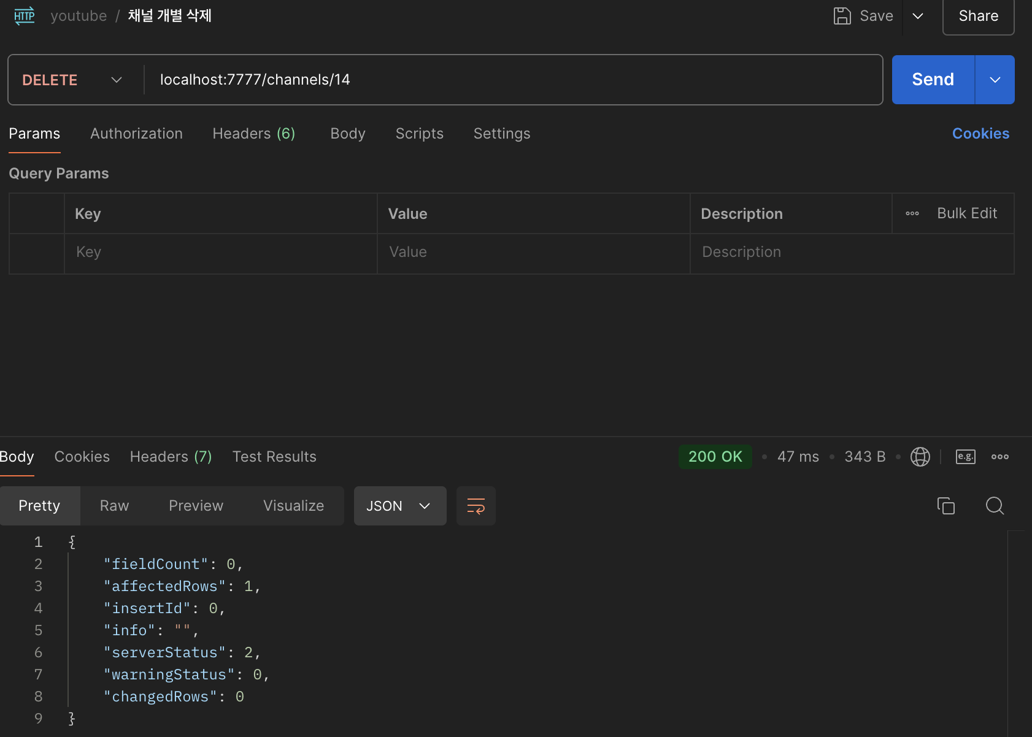Share this request

tap(978, 16)
